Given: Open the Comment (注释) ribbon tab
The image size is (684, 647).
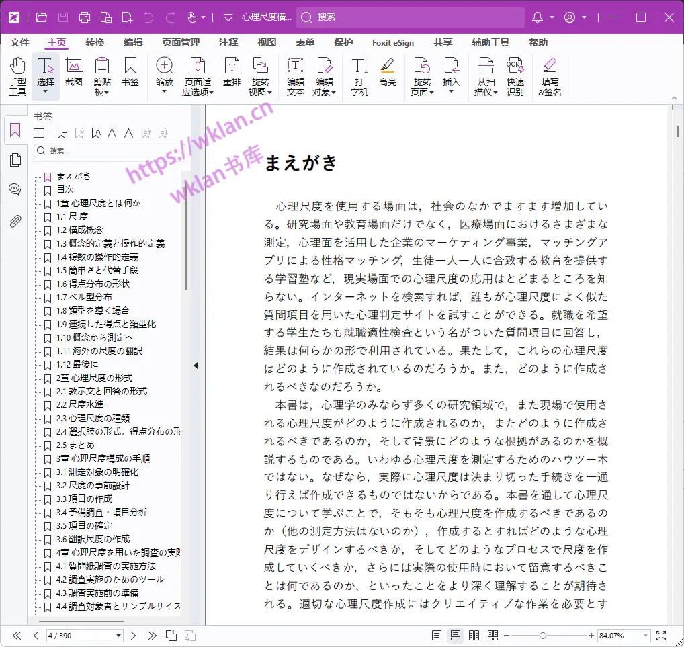Looking at the screenshot, I should tap(228, 42).
